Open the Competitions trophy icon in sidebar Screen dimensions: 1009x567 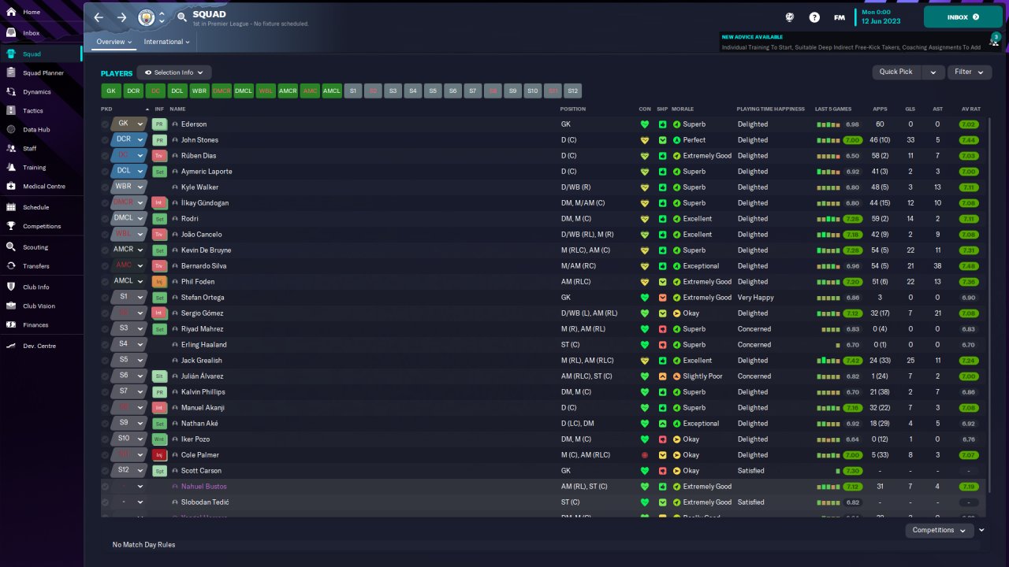[x=11, y=226]
